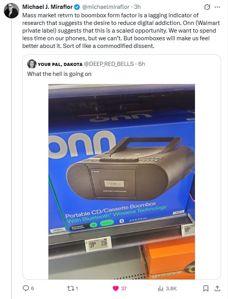Screen dimensions: 228x299
Task: Open quoted tweet text "What the hell is going on"
Action: [x=59, y=74]
